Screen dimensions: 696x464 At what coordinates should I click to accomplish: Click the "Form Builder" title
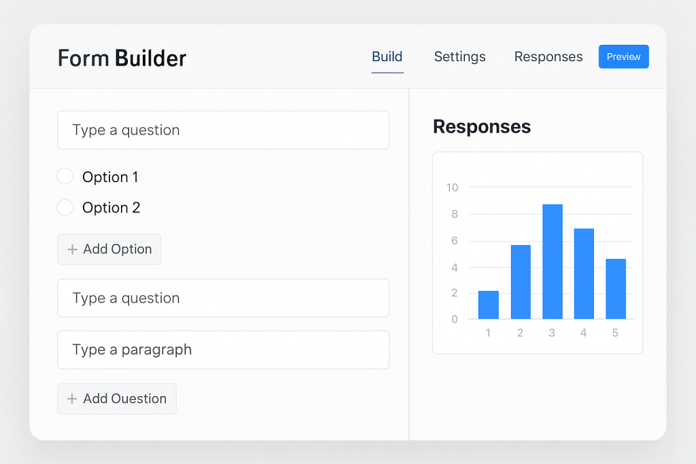coord(122,58)
